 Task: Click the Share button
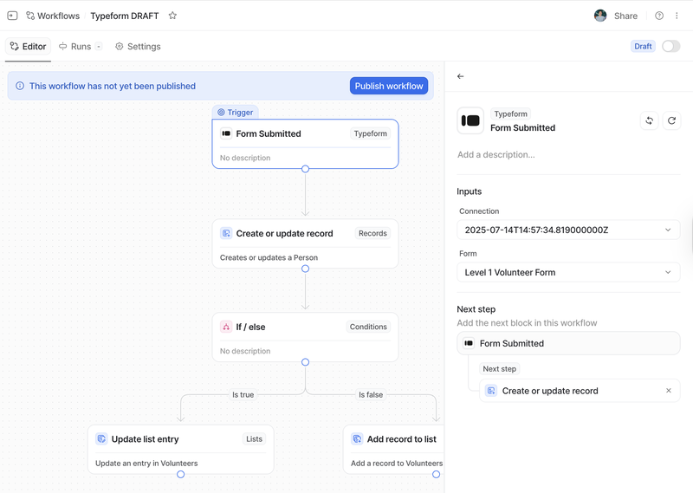pos(625,16)
